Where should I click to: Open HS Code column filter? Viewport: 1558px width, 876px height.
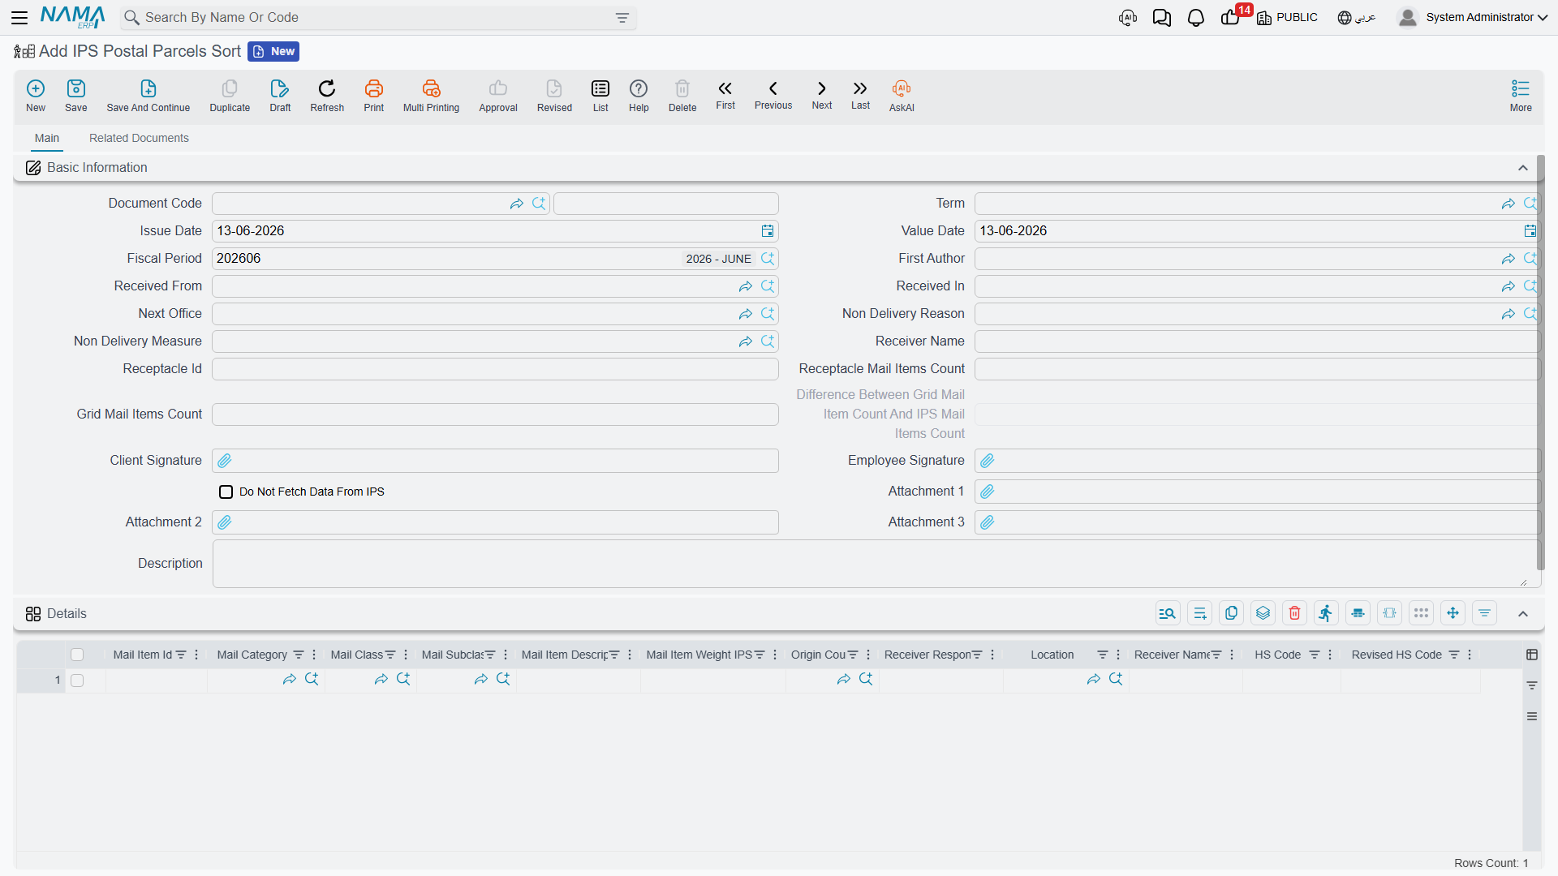pyautogui.click(x=1314, y=655)
